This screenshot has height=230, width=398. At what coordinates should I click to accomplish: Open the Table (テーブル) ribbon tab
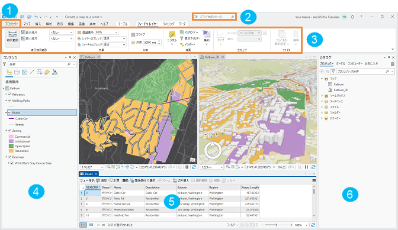click(123, 24)
